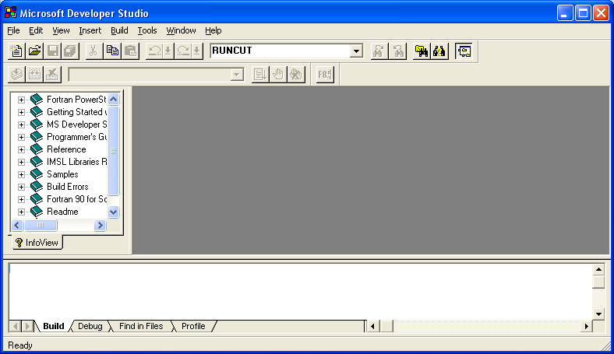Open Search with question-mark binoculars icon

click(x=439, y=51)
